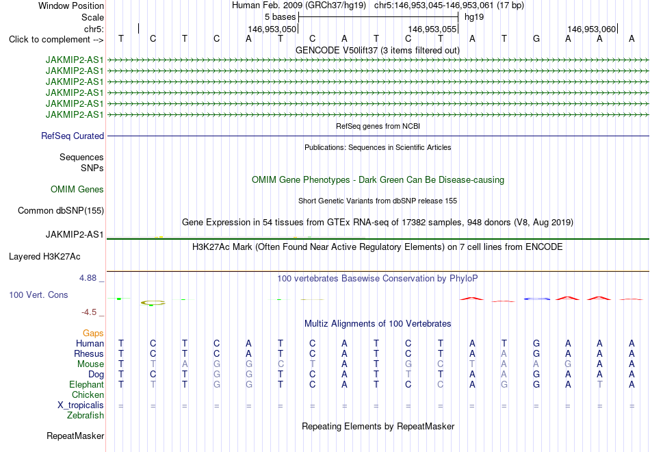Click the olive C conservation logo letter
Viewport: 650px width, 452px height.
(153, 303)
